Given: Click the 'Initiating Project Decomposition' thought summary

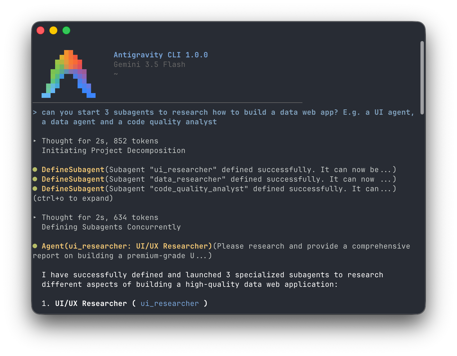Looking at the screenshot, I should [x=114, y=150].
